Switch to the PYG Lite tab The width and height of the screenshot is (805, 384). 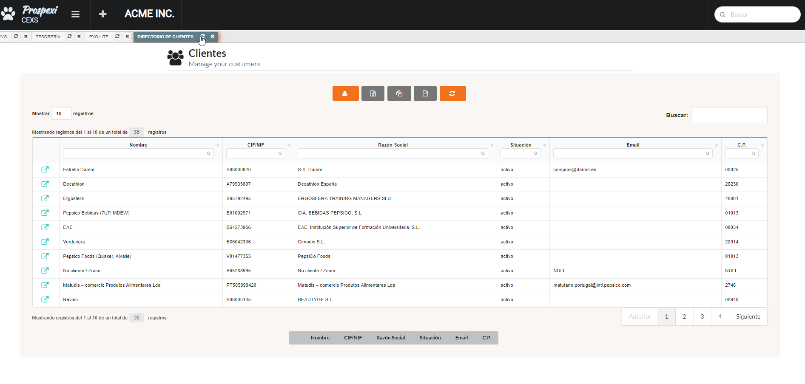click(x=99, y=37)
